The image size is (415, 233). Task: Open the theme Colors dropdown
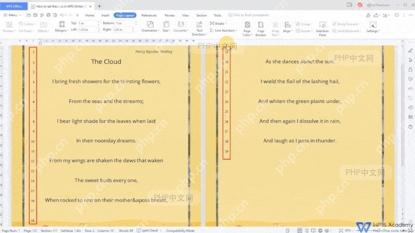pos(26,24)
